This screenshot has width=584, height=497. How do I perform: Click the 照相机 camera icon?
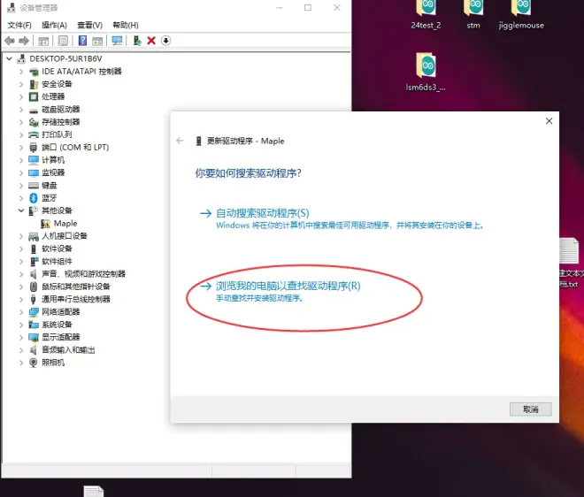pos(34,363)
